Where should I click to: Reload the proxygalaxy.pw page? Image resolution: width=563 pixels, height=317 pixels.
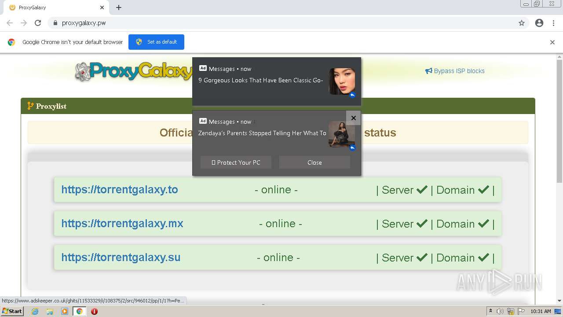click(38, 23)
